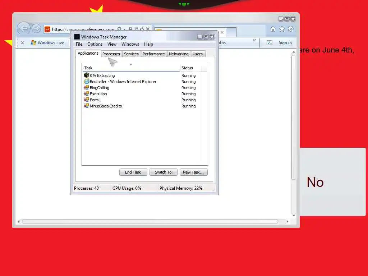Sort the list by the Task column
368x276 pixels.
pyautogui.click(x=131, y=68)
